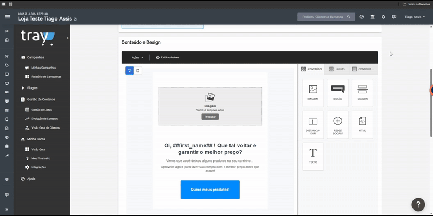Select the Texto content block

click(x=313, y=157)
